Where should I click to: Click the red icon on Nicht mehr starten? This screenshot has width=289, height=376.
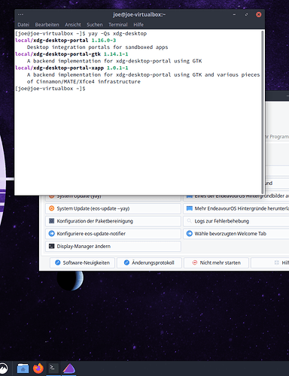(x=195, y=262)
